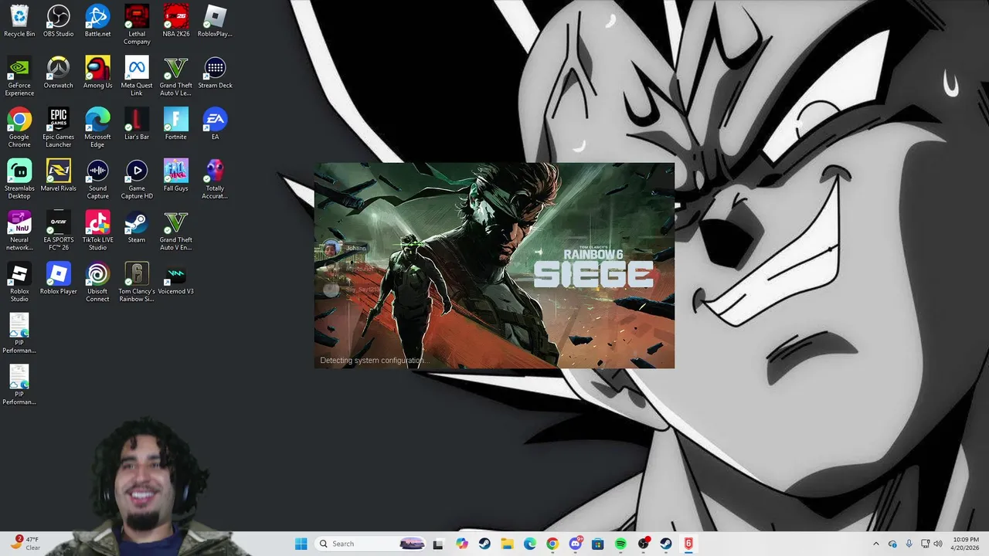
Task: Select the Google Chrome desktop shortcut
Action: tap(19, 127)
